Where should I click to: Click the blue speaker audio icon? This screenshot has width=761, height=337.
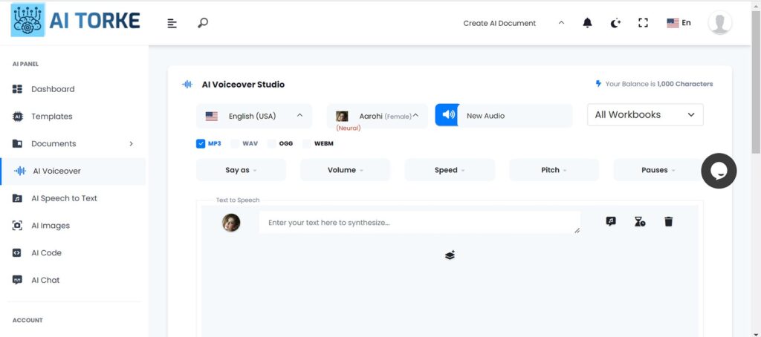(x=447, y=115)
